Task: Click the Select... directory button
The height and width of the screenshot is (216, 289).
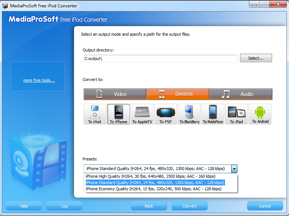Action: 256,58
